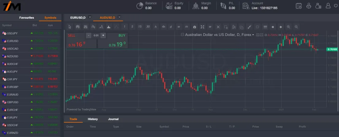Set timeframe to 1 minute
The image size is (339, 137).
(x=124, y=27)
